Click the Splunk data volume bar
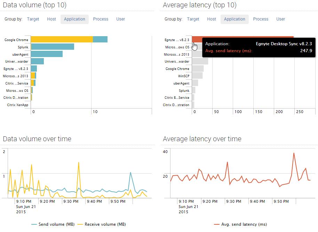318x232 pixels. [53, 47]
